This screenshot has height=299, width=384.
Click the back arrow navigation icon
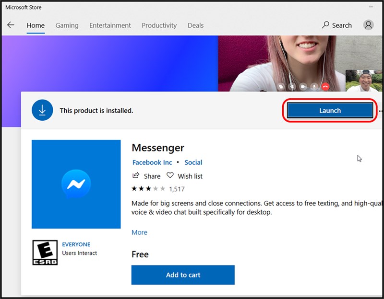(11, 25)
